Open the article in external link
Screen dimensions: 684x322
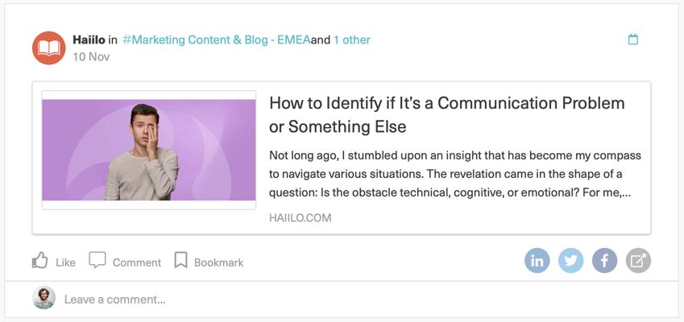(638, 261)
